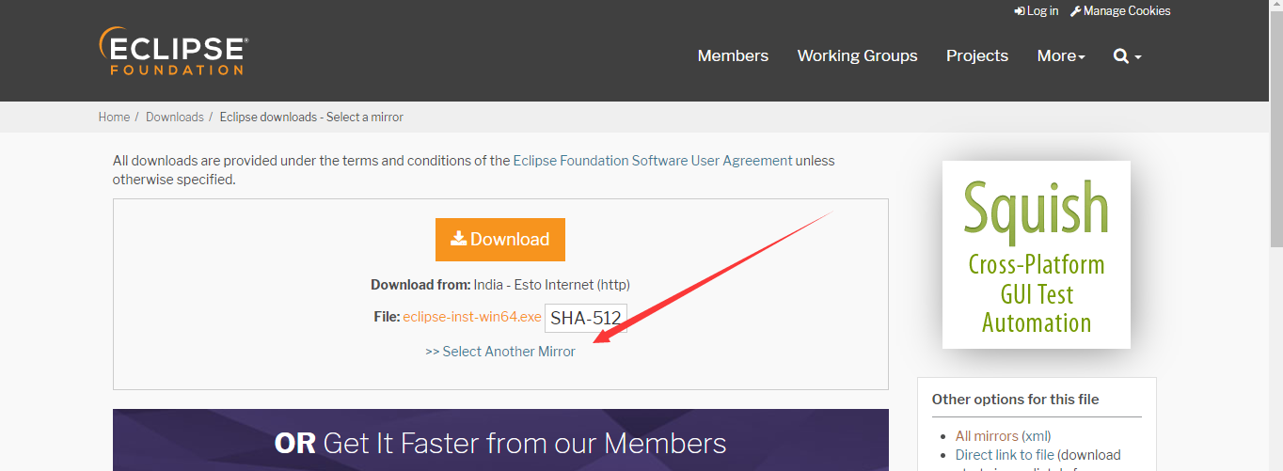
Task: Open the search magnifier dropdown
Action: (x=1126, y=56)
